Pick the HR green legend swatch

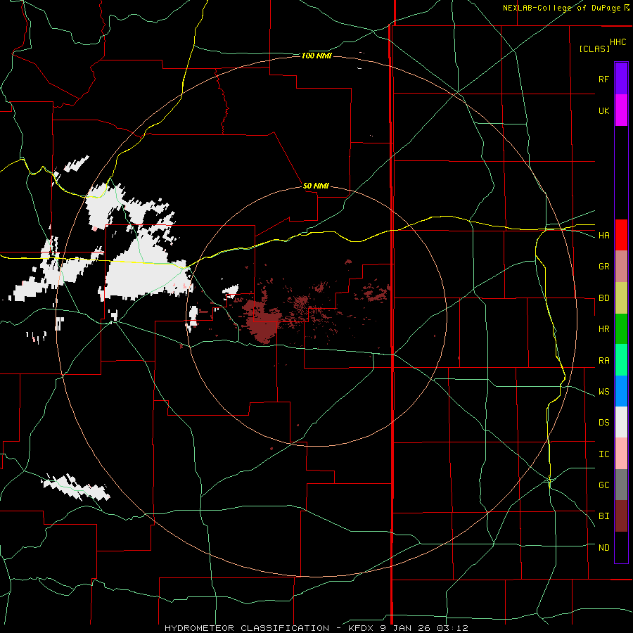click(x=621, y=328)
